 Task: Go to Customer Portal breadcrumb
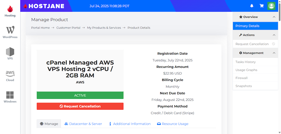click(x=68, y=28)
